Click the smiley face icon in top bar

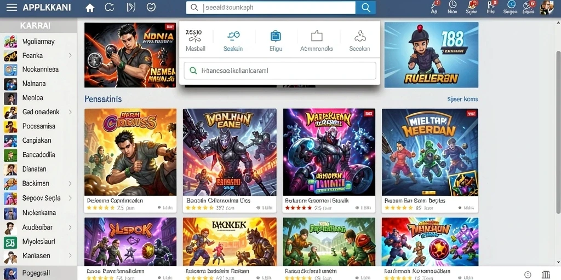151,7
